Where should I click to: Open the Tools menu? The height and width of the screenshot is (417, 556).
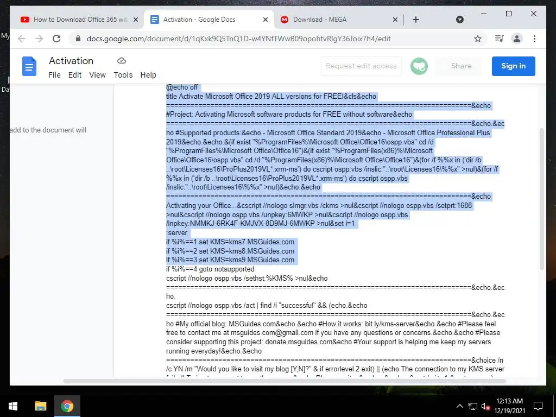click(x=123, y=75)
